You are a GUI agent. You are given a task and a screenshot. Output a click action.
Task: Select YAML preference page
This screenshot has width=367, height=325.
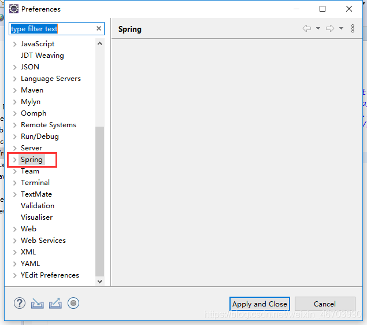pyautogui.click(x=30, y=264)
